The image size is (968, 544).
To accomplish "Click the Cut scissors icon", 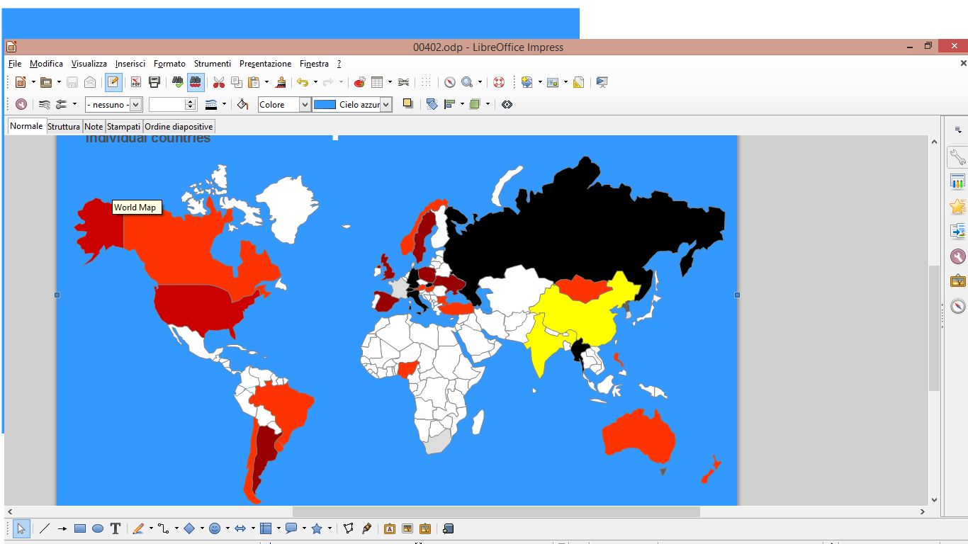I will (219, 82).
